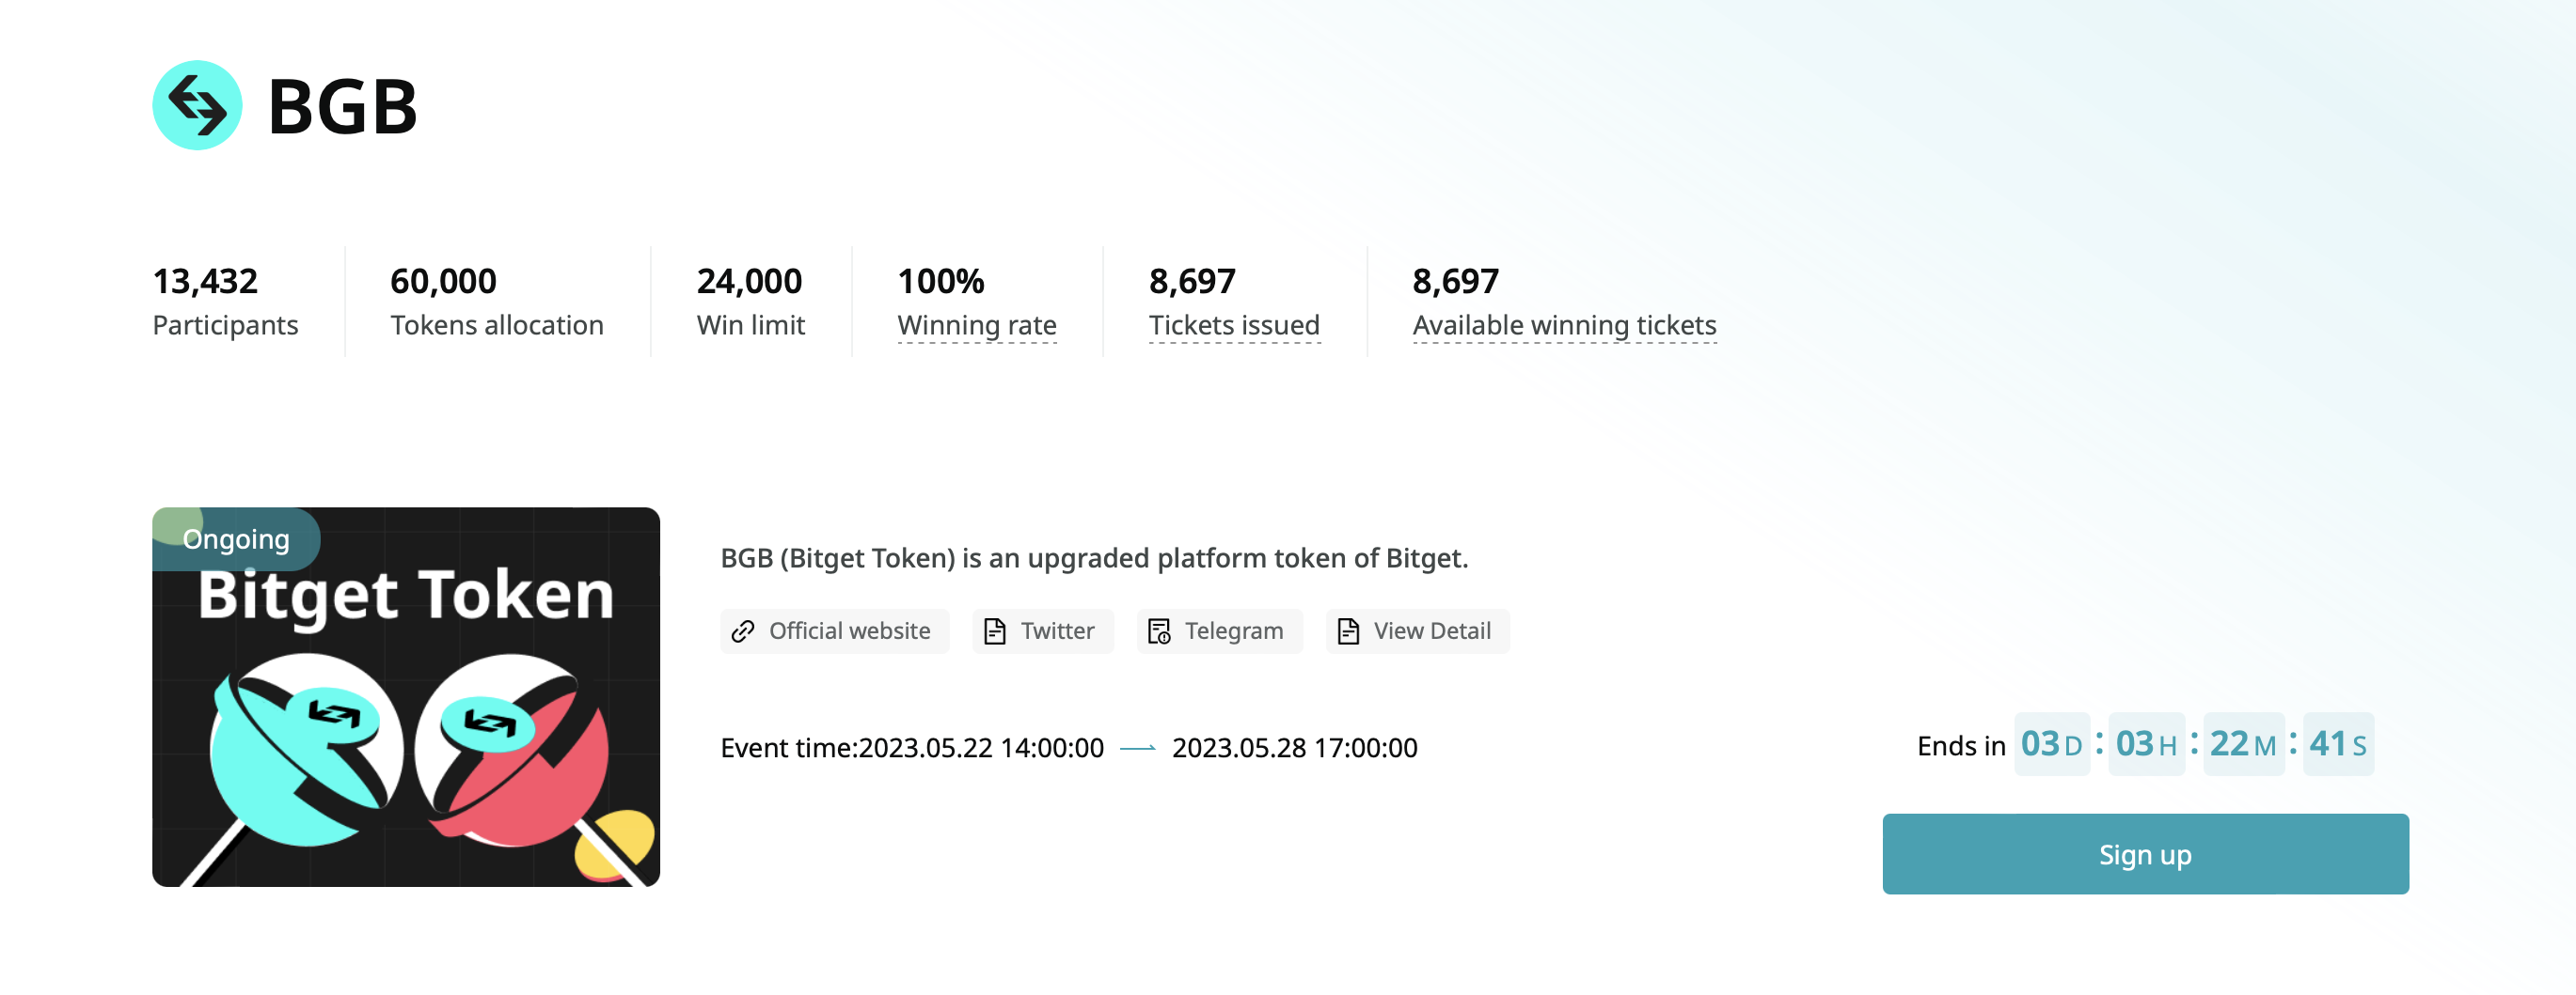Click the Bitget Token promotional thumbnail

[405, 697]
